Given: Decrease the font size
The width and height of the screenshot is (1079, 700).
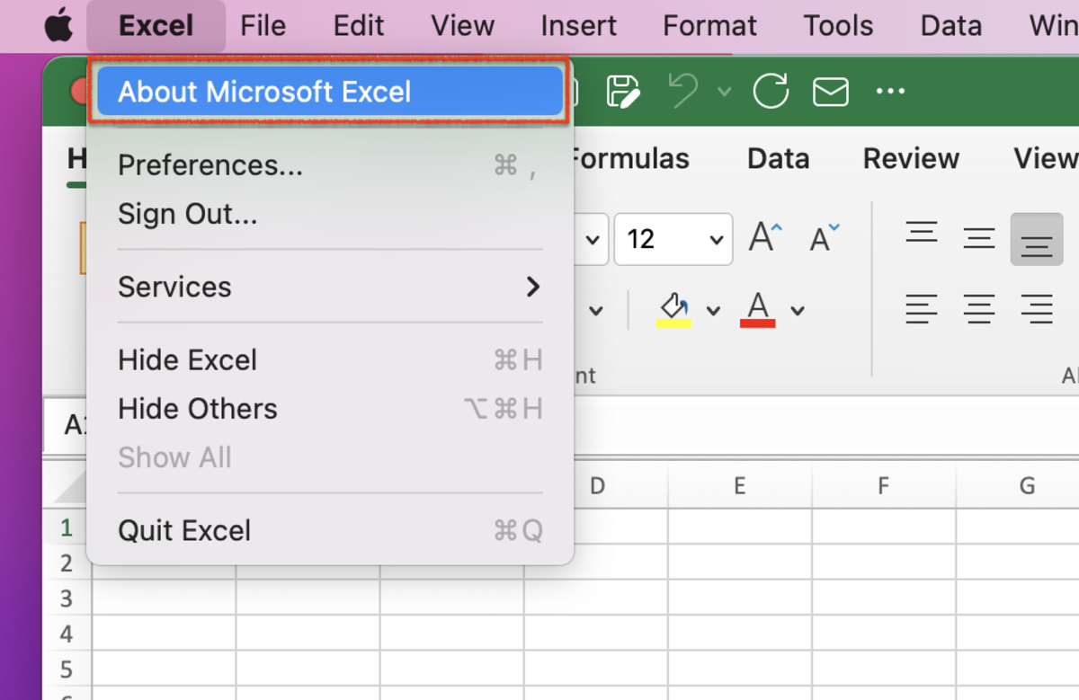Looking at the screenshot, I should click(x=823, y=239).
